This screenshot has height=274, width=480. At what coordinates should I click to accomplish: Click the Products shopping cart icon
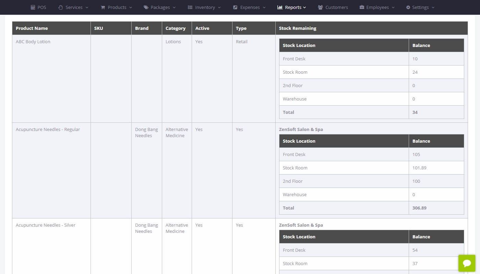click(x=103, y=7)
